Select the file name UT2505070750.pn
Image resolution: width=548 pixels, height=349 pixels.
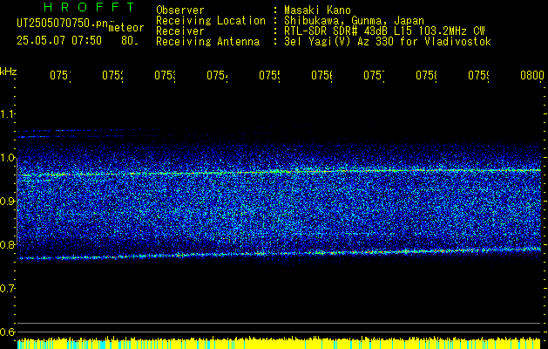63,24
